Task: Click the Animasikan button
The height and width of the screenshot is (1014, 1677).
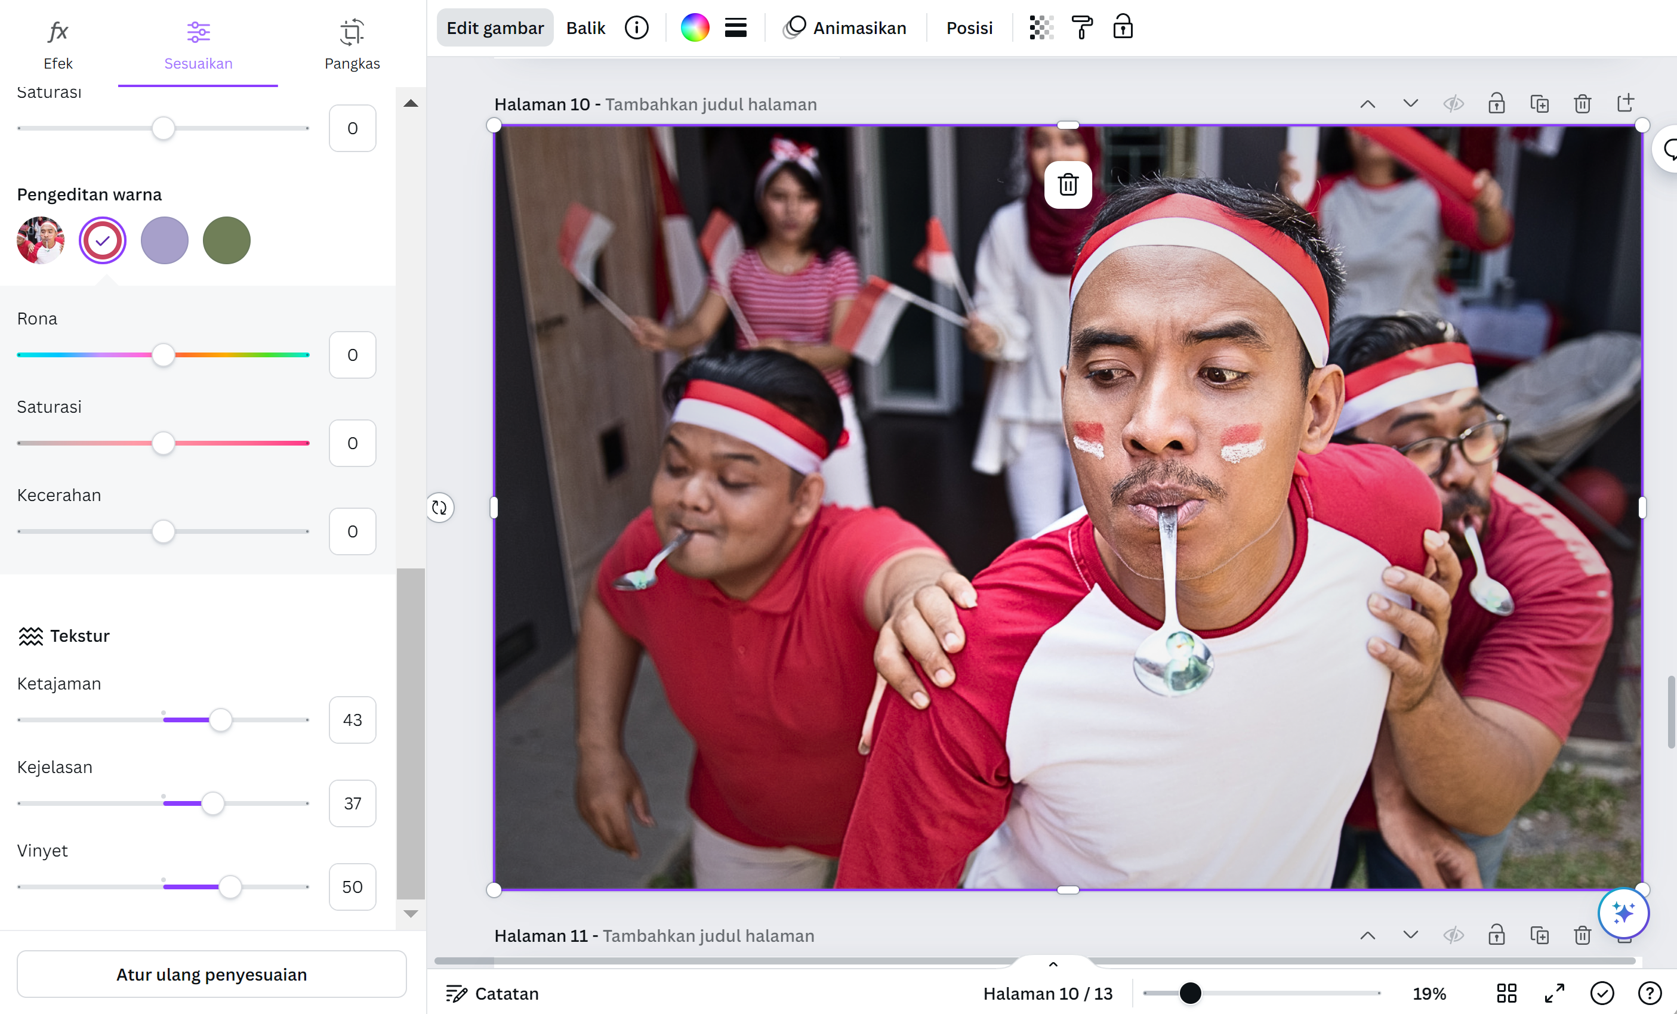Action: click(x=844, y=28)
